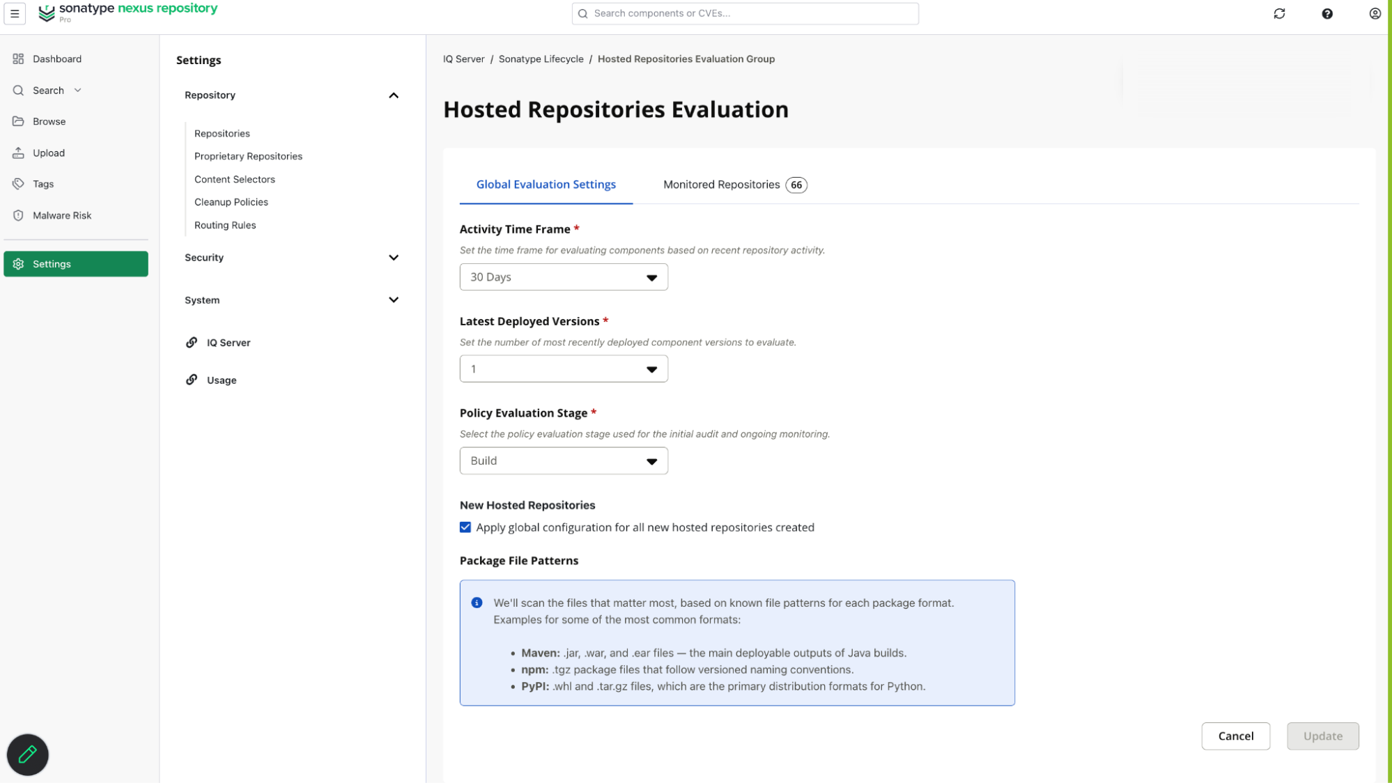Uncheck Apply global configuration checkbox
1392x783 pixels.
[465, 527]
